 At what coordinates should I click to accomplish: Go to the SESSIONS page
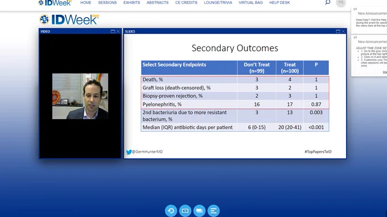pyautogui.click(x=108, y=3)
